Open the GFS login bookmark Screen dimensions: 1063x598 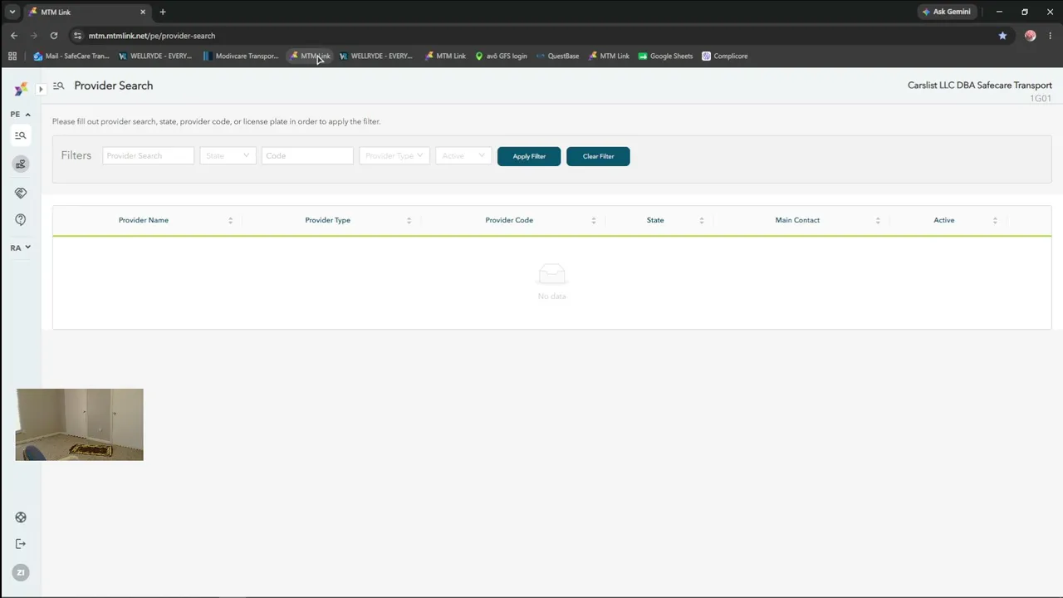tap(501, 56)
